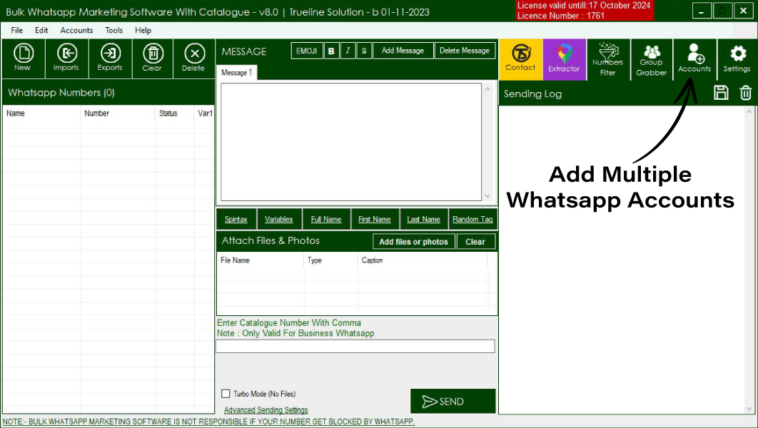This screenshot has width=758, height=428.
Task: Toggle italic formatting
Action: pyautogui.click(x=348, y=51)
